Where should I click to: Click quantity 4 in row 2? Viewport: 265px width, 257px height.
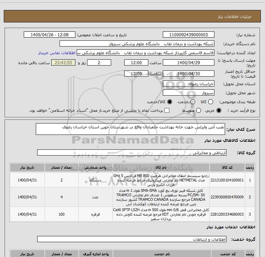pyautogui.click(x=62, y=197)
